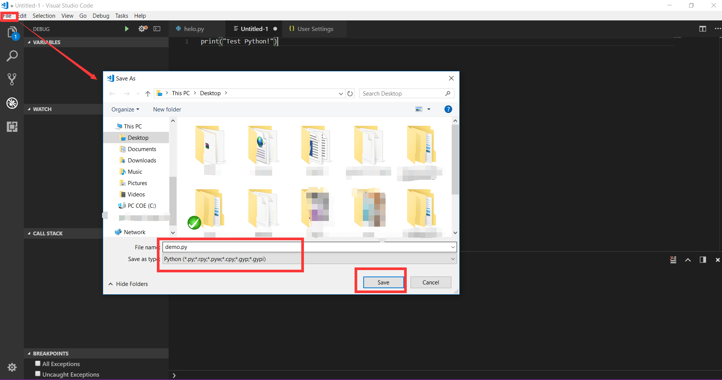Open the Search view in activity bar

(12, 56)
